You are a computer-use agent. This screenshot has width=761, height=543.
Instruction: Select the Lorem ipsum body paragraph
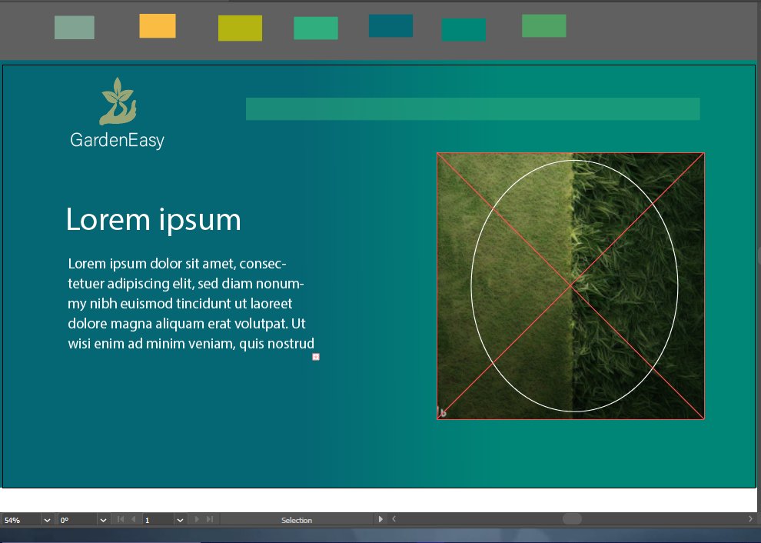coord(191,304)
